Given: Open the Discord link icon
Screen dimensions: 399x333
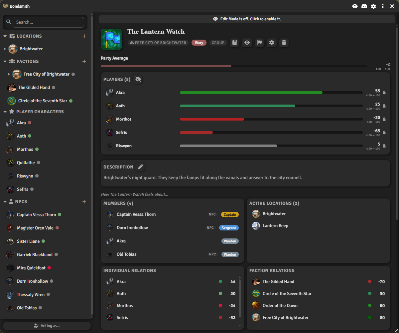Looking at the screenshot, I should 364,6.
